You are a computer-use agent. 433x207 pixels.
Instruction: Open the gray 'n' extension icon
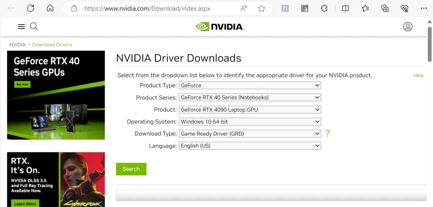click(x=285, y=8)
